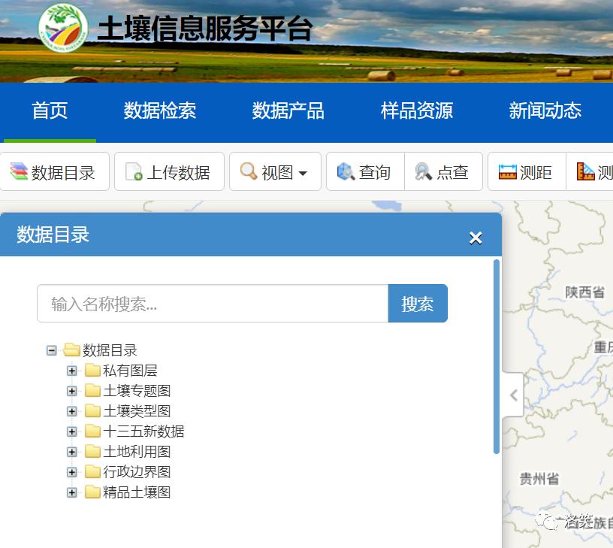613x548 pixels.
Task: Switch to the 数据检索 tab
Action: pos(160,111)
